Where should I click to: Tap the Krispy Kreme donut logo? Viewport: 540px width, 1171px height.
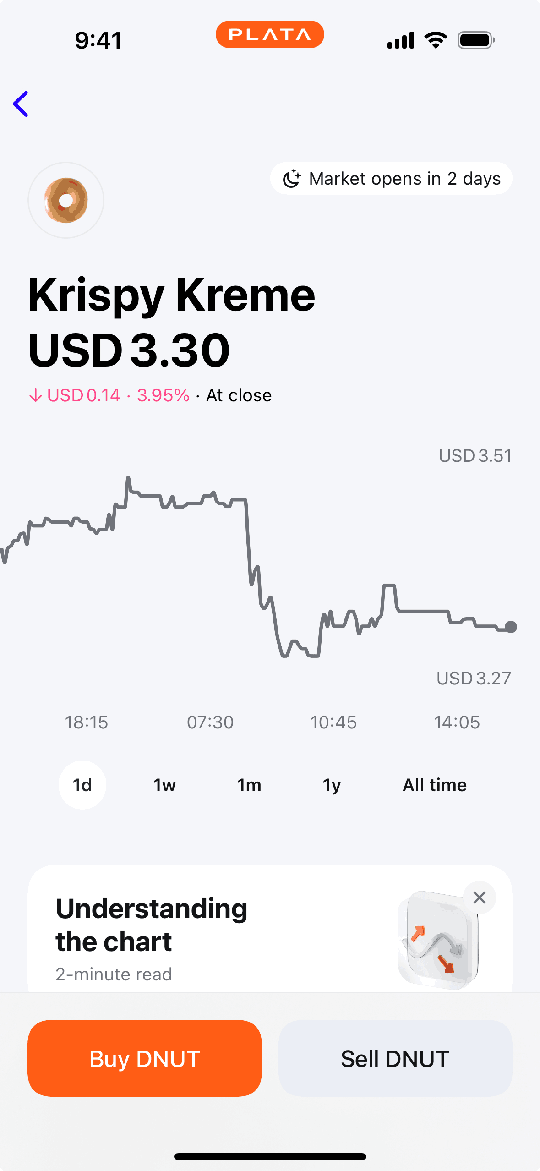click(x=66, y=200)
